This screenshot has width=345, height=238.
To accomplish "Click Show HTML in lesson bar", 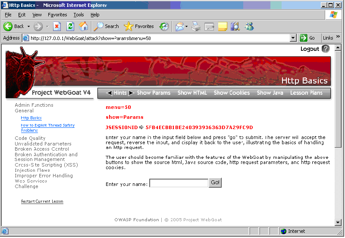I will pyautogui.click(x=192, y=93).
